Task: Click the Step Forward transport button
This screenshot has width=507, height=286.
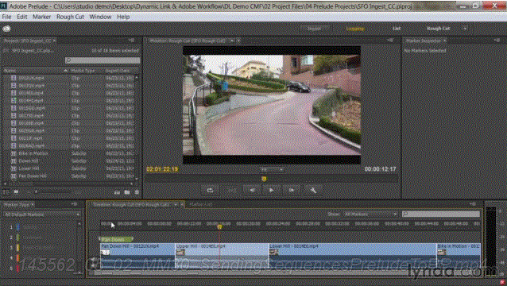Action: 292,191
